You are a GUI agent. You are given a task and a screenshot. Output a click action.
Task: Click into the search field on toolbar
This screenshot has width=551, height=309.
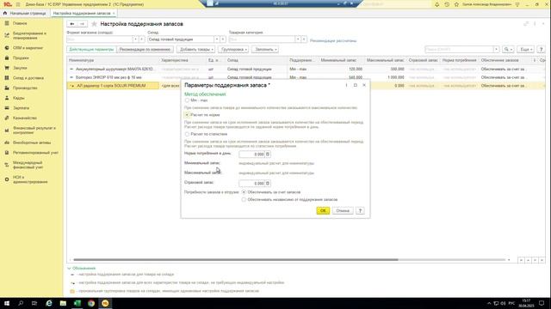[x=459, y=50]
